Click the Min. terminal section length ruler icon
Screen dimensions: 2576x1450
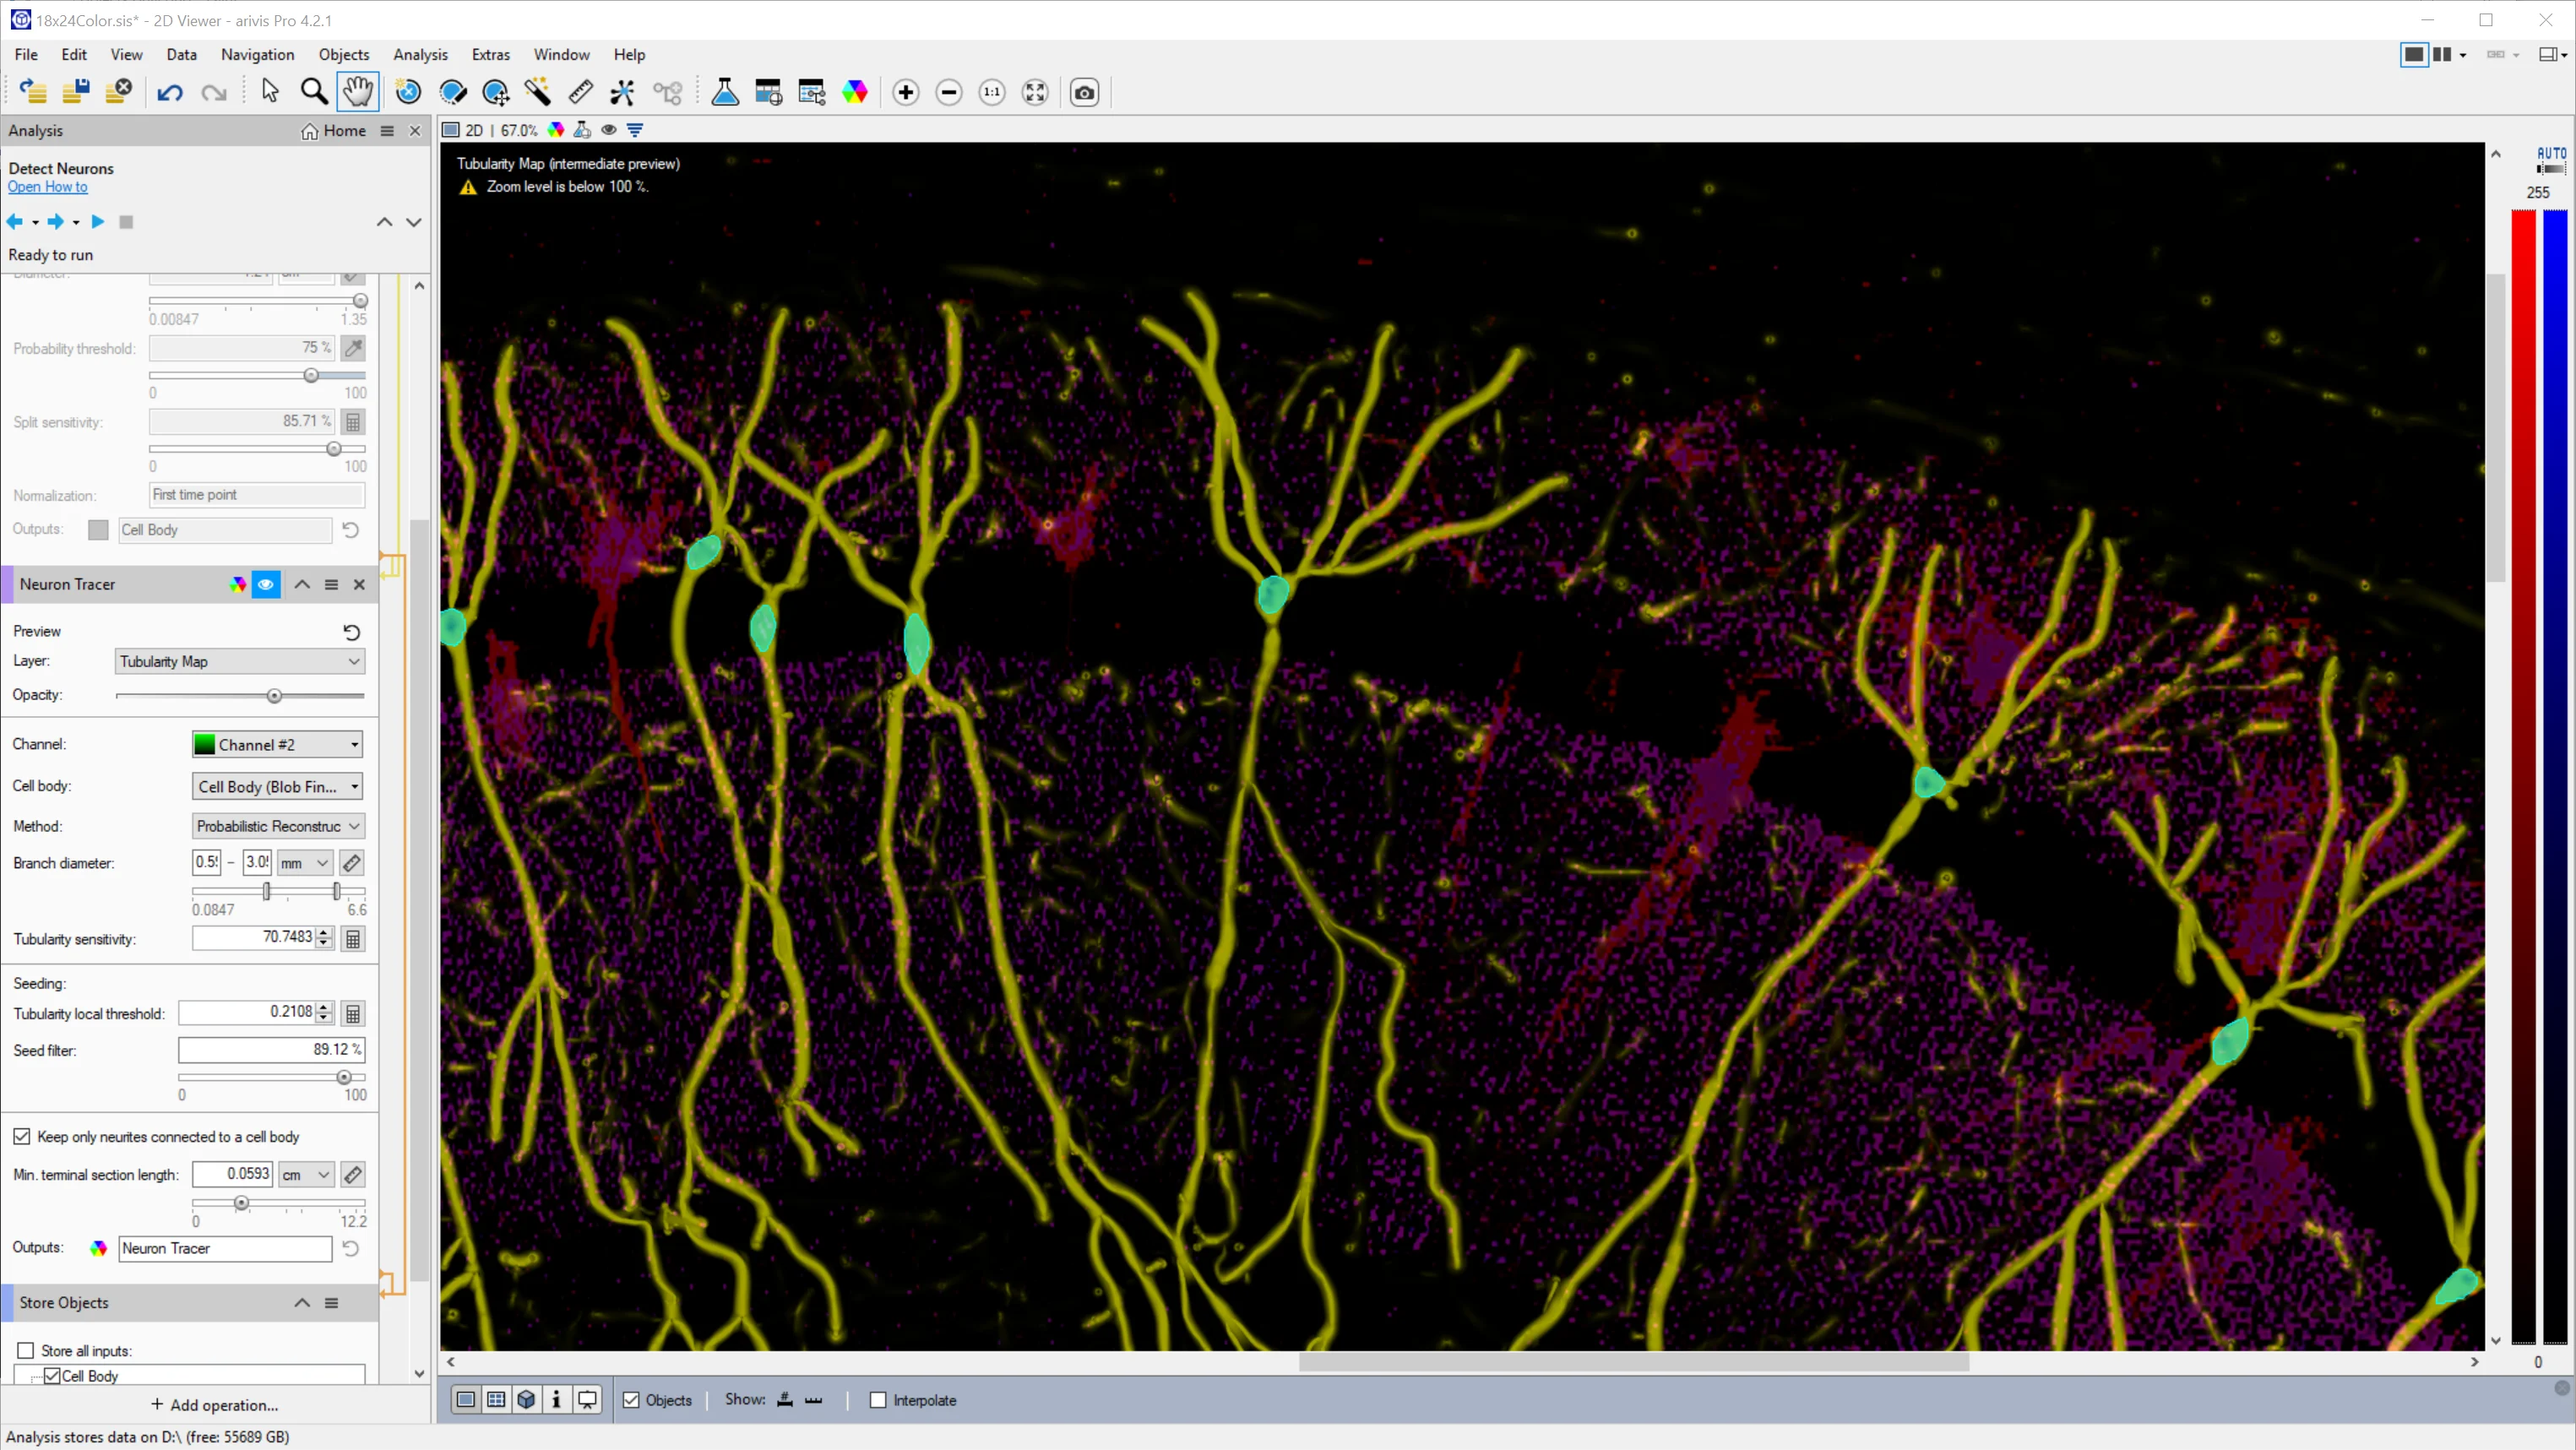coord(353,1174)
